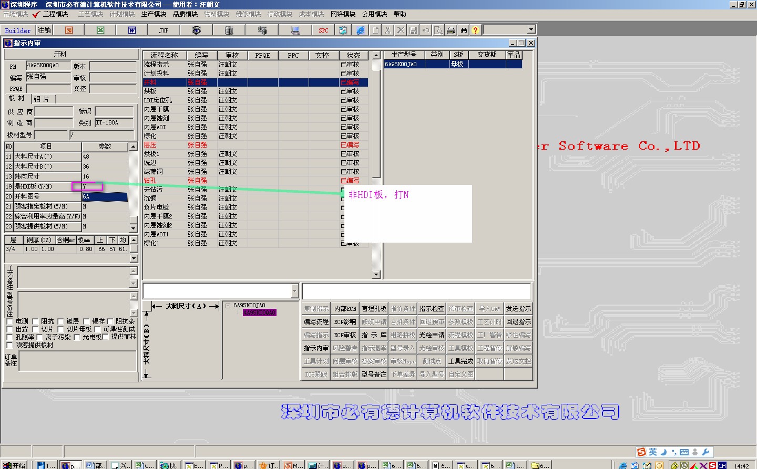757x469 pixels.
Task: Check the 镀层 checkbox
Action: pyautogui.click(x=61, y=321)
